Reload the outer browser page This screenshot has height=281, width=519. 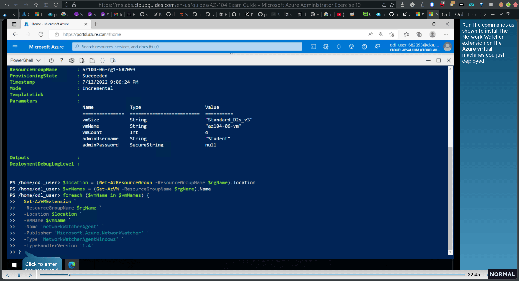[x=56, y=5]
